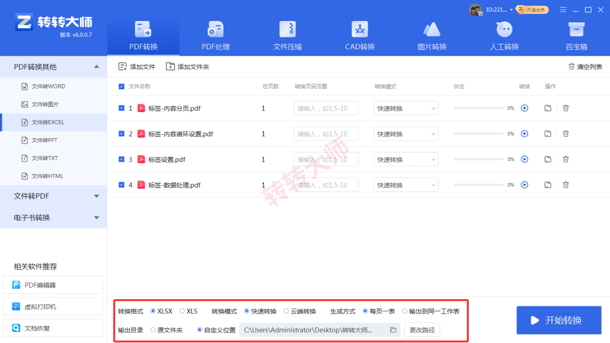The width and height of the screenshot is (610, 343).
Task: Uncheck file 3 标签设置.pdf
Action: coord(122,159)
